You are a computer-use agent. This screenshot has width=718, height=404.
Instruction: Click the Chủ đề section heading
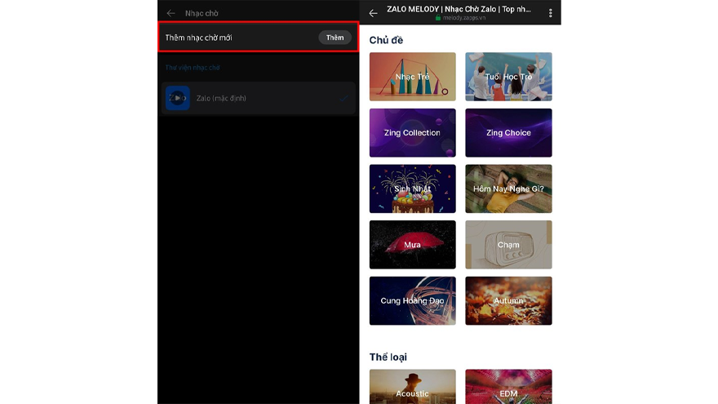386,40
